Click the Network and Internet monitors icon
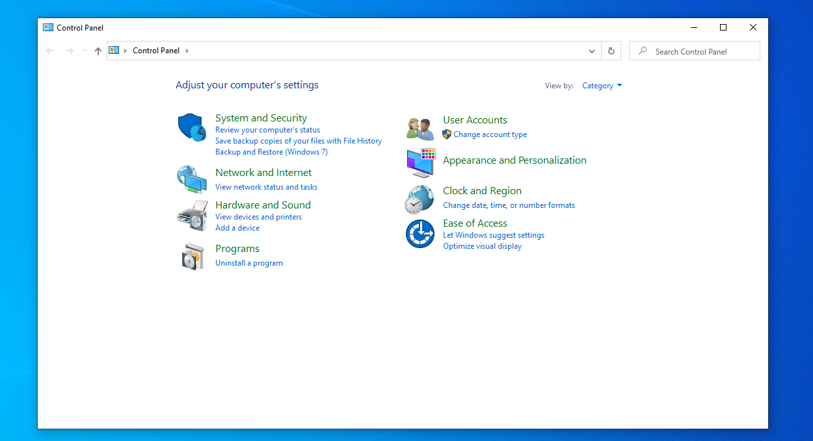This screenshot has width=813, height=441. [x=191, y=179]
